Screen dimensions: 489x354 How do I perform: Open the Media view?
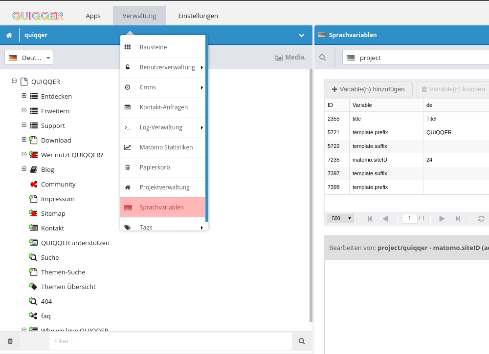point(290,57)
